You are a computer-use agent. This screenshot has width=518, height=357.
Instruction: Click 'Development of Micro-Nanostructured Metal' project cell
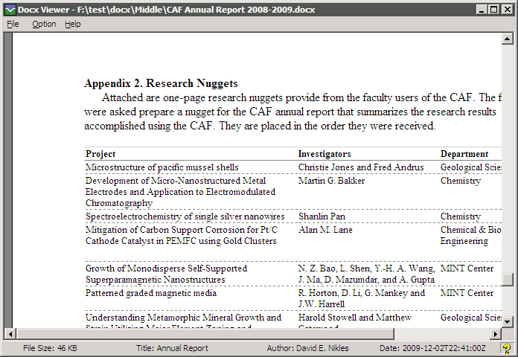coord(180,192)
